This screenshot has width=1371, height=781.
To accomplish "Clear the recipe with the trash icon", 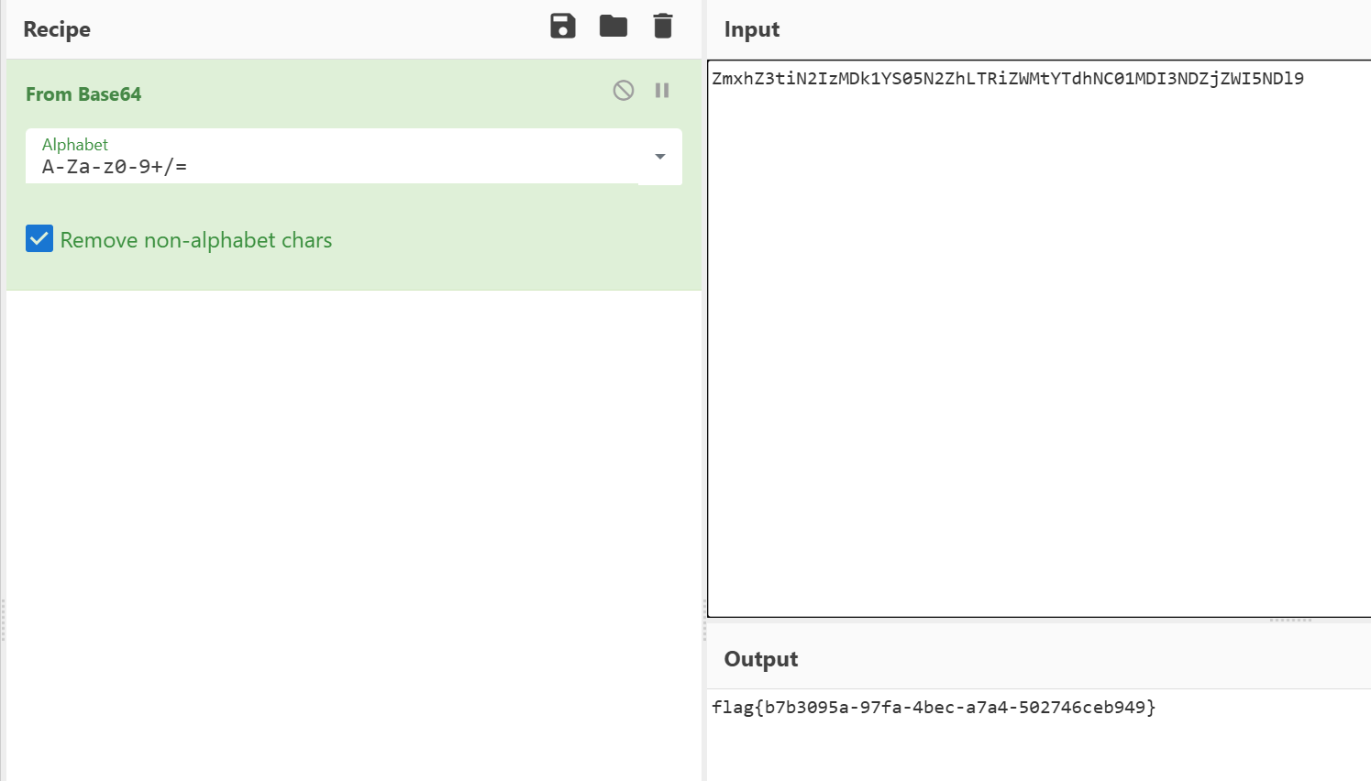I will pos(663,27).
